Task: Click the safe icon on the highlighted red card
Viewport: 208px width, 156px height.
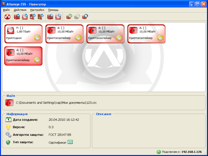Action: pyautogui.click(x=10, y=53)
